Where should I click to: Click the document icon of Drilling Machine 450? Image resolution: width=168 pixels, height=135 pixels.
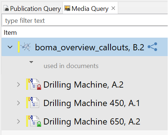pos(34,102)
